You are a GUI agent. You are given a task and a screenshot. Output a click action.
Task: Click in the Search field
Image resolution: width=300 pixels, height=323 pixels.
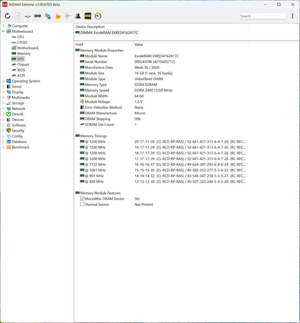(x=263, y=16)
